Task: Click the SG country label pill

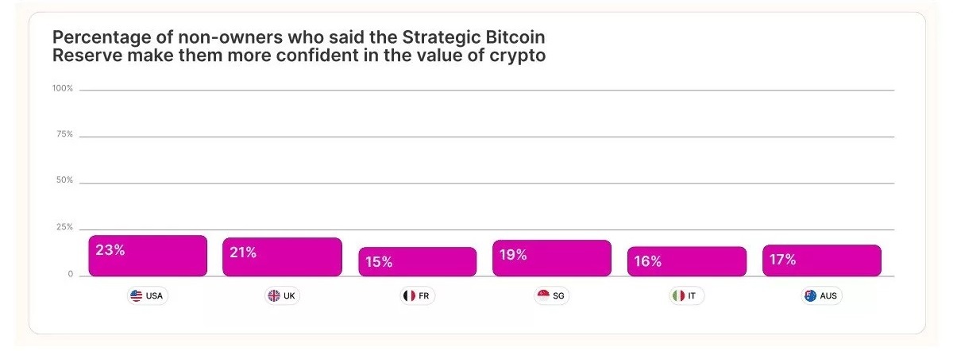Action: pos(551,296)
